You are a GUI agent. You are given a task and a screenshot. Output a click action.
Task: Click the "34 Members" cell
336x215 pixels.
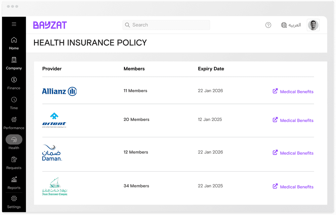pos(136,186)
